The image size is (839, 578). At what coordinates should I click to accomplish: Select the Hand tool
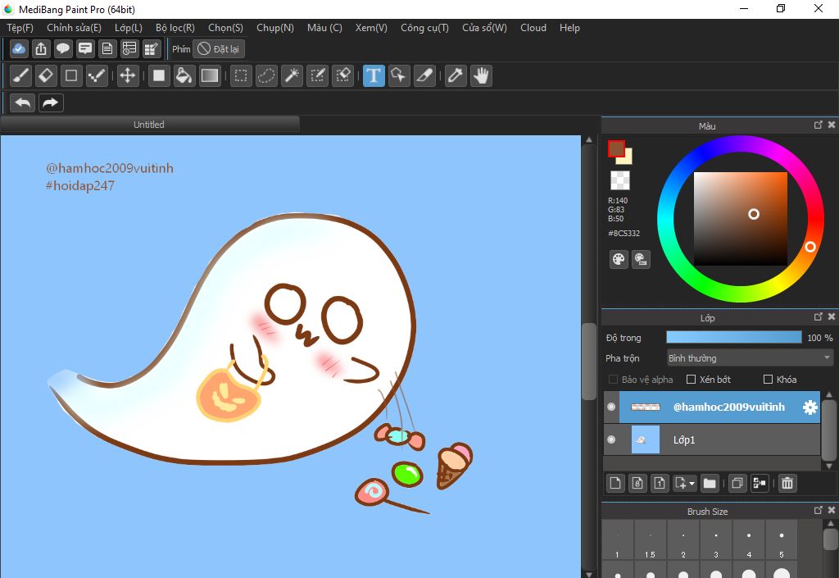[481, 75]
